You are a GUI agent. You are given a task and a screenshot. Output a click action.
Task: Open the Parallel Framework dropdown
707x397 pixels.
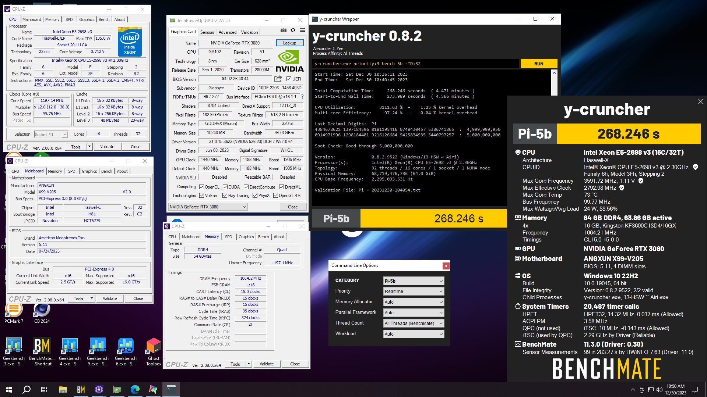pyautogui.click(x=414, y=313)
